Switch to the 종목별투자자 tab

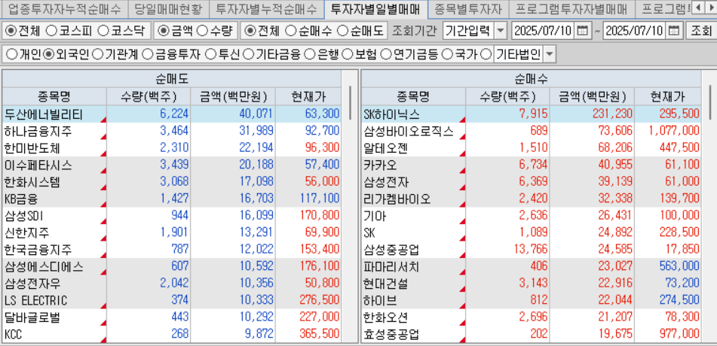[x=468, y=8]
